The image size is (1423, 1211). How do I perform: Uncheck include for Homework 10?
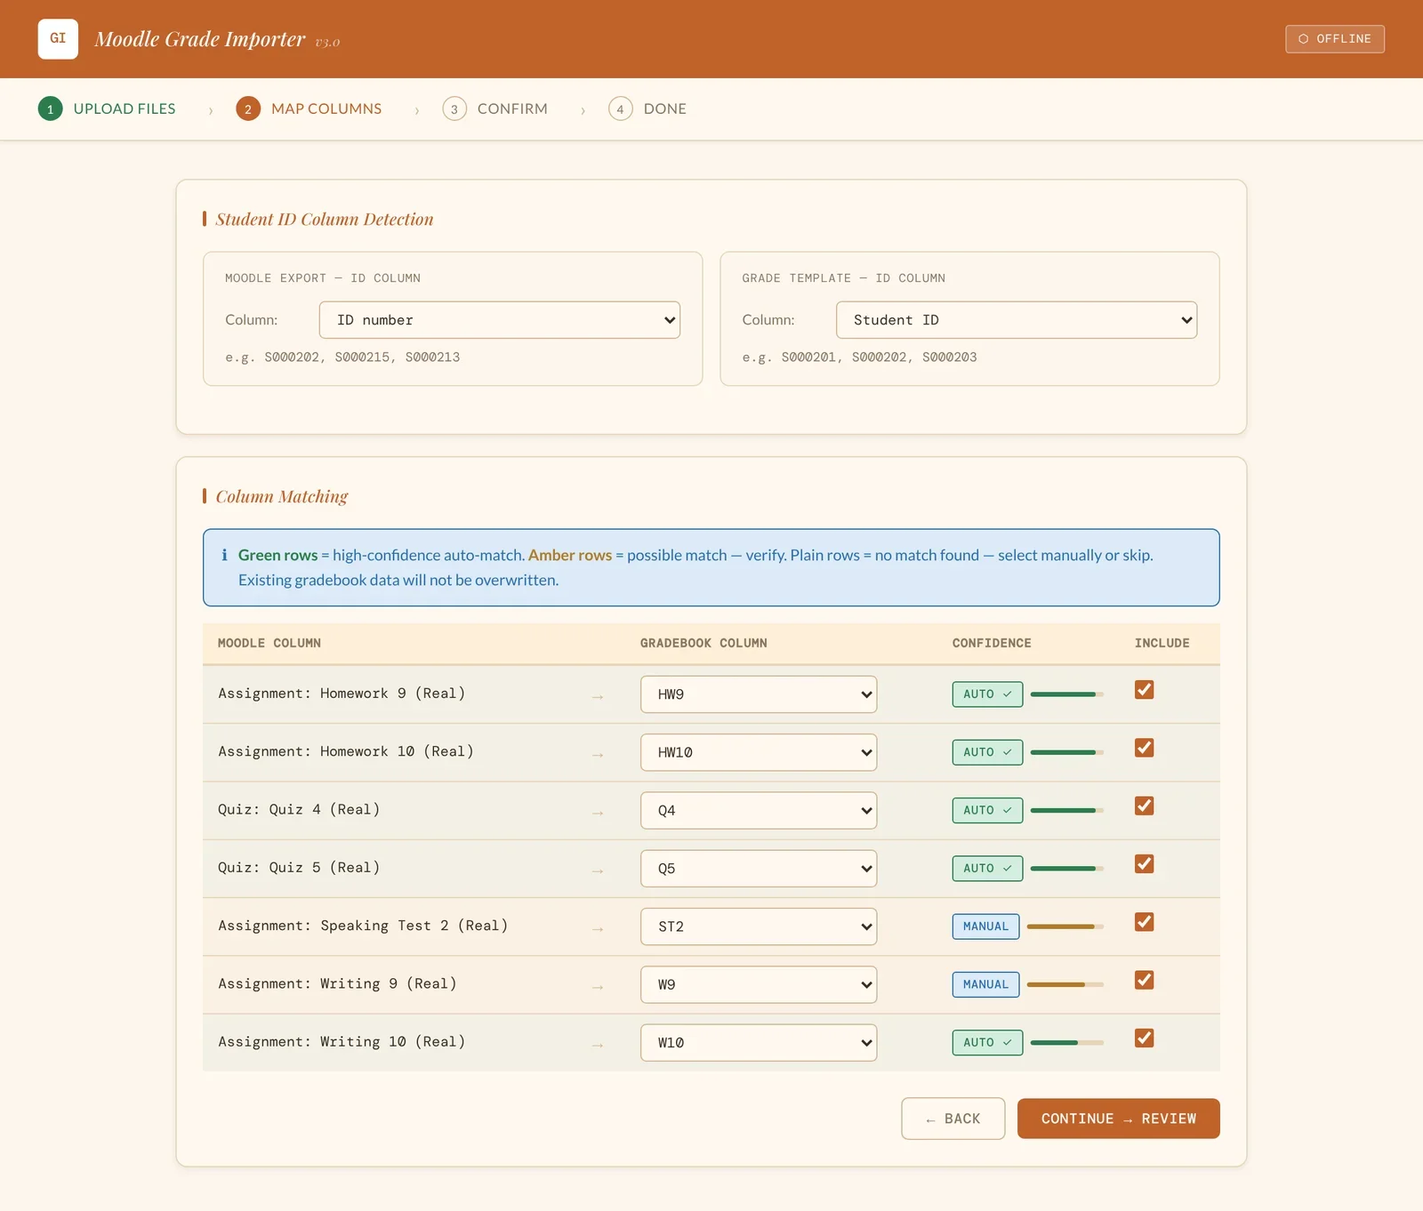(1145, 748)
